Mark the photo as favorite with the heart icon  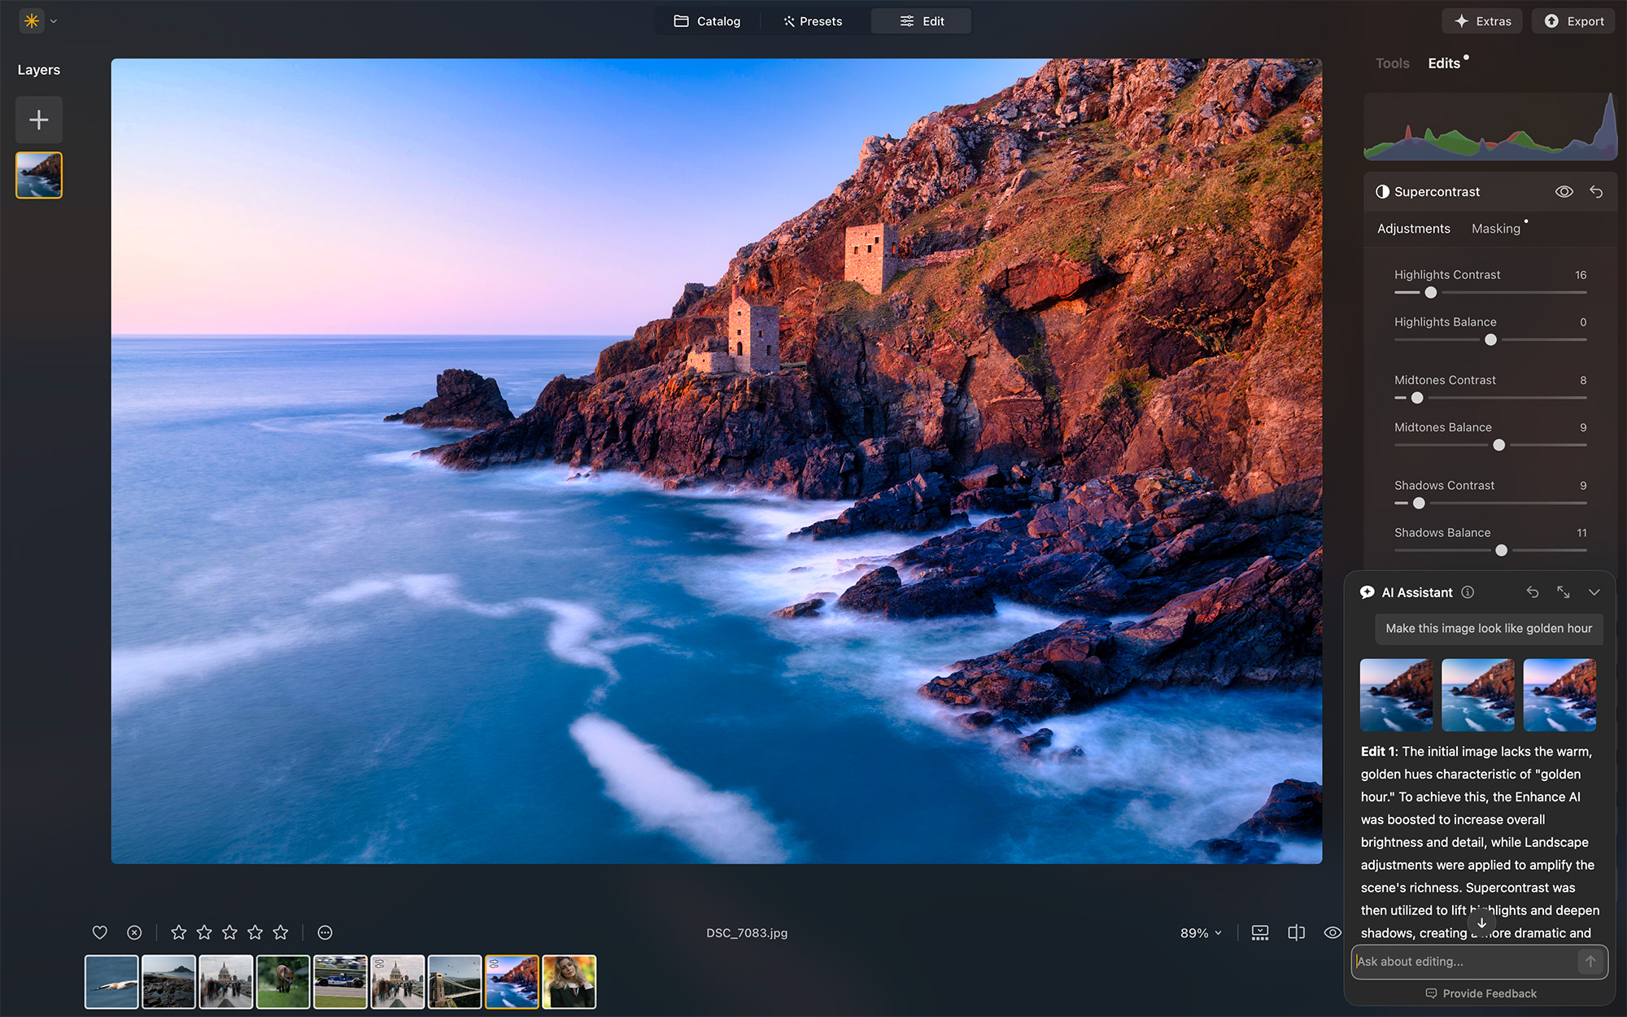99,932
